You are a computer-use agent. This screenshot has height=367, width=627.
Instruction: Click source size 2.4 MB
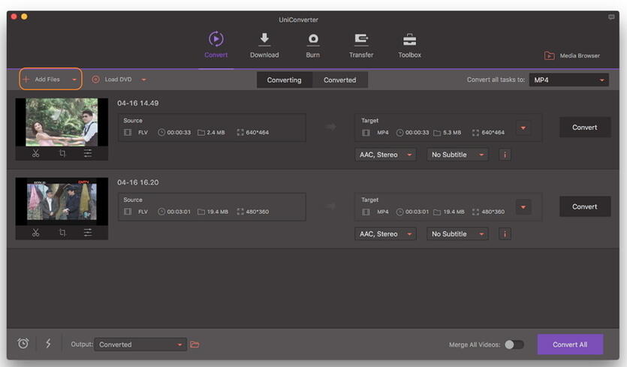[216, 132]
